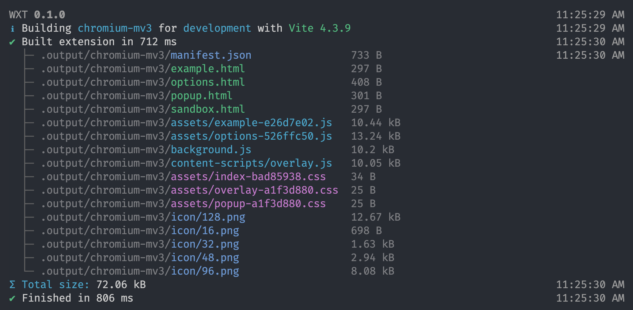Image resolution: width=633 pixels, height=310 pixels.
Task: Click the "8.08 kB" size value
Action: click(373, 271)
